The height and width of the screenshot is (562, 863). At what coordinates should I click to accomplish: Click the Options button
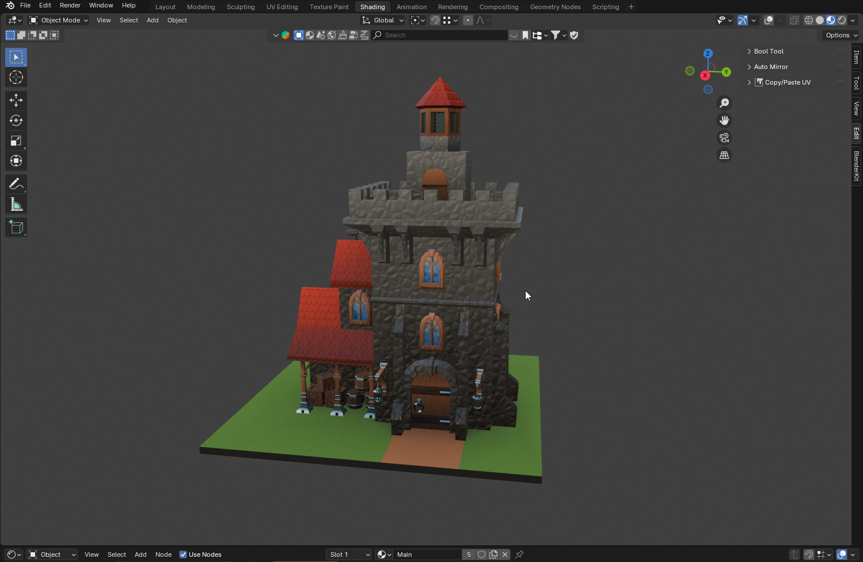coord(841,35)
